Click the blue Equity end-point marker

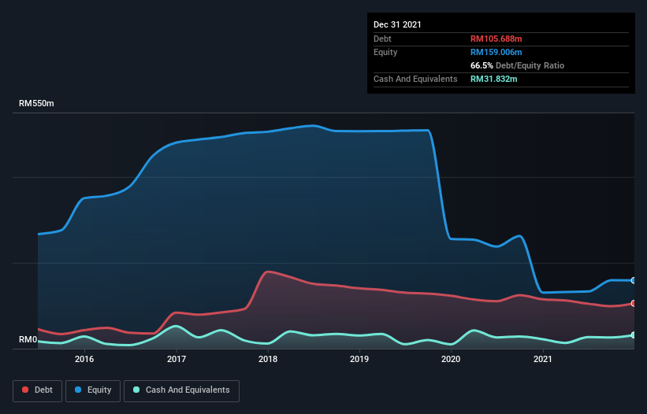click(x=634, y=280)
